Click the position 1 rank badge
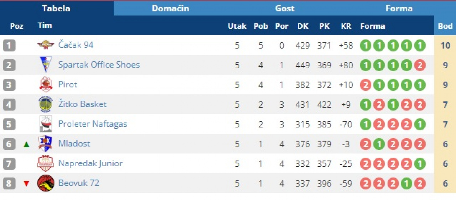 [x=9, y=46]
